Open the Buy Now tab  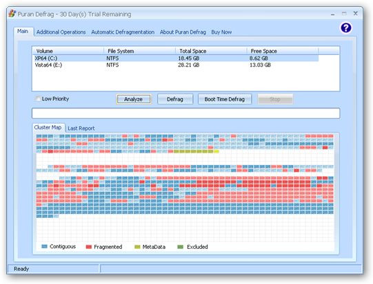click(x=221, y=32)
